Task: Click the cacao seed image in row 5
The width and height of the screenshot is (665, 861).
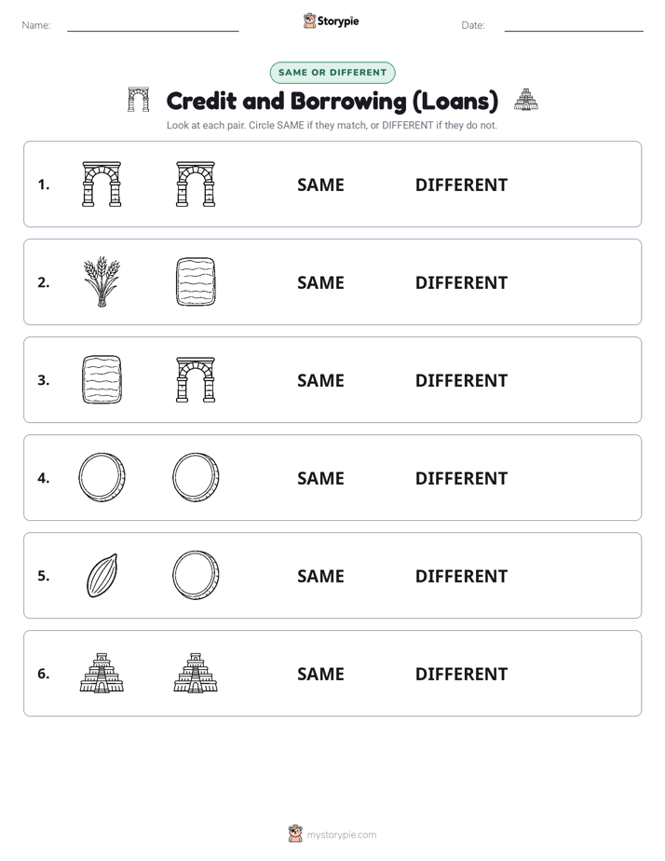Action: (102, 575)
